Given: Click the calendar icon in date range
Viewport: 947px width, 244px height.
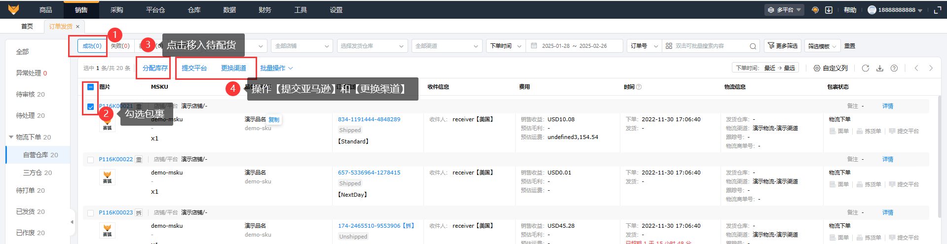Looking at the screenshot, I should 534,46.
